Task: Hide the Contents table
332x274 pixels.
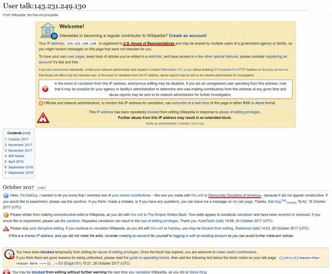Action: click(27, 133)
